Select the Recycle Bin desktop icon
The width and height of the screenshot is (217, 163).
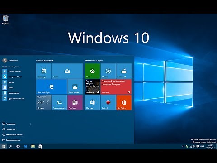click(5, 19)
